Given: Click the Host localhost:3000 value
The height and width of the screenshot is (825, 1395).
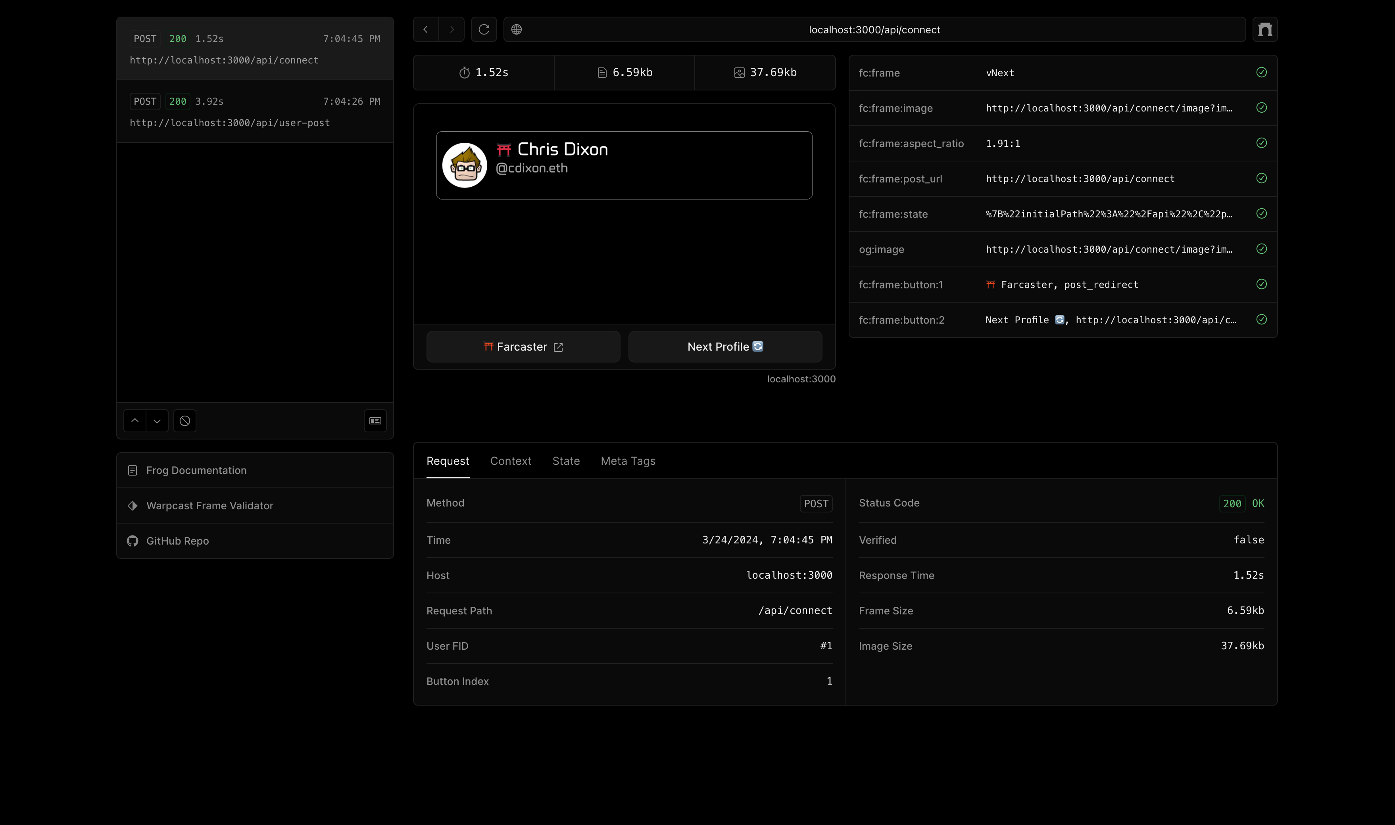Looking at the screenshot, I should [x=790, y=576].
